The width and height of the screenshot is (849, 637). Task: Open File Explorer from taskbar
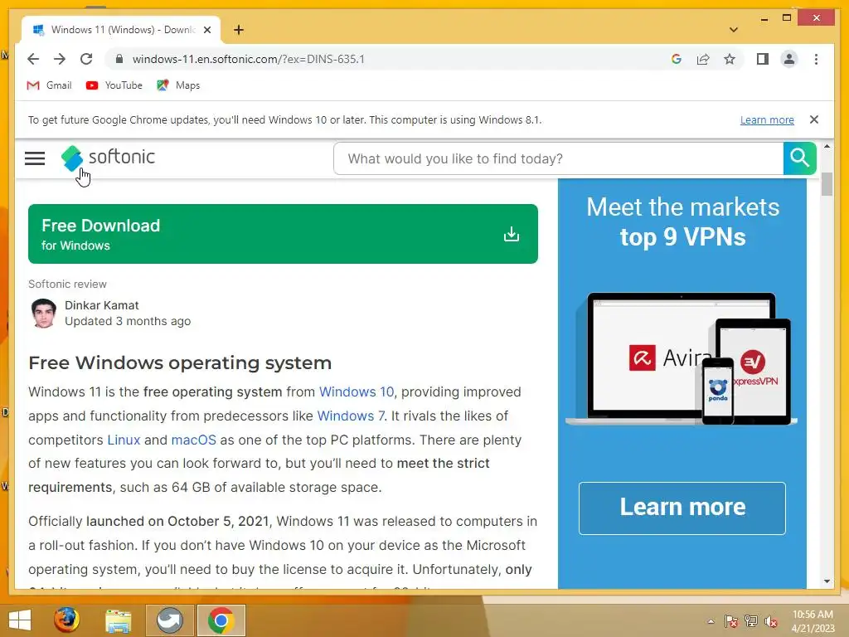(118, 620)
